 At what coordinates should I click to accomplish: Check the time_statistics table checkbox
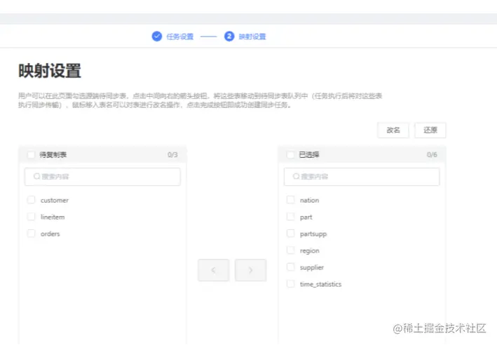tap(290, 284)
